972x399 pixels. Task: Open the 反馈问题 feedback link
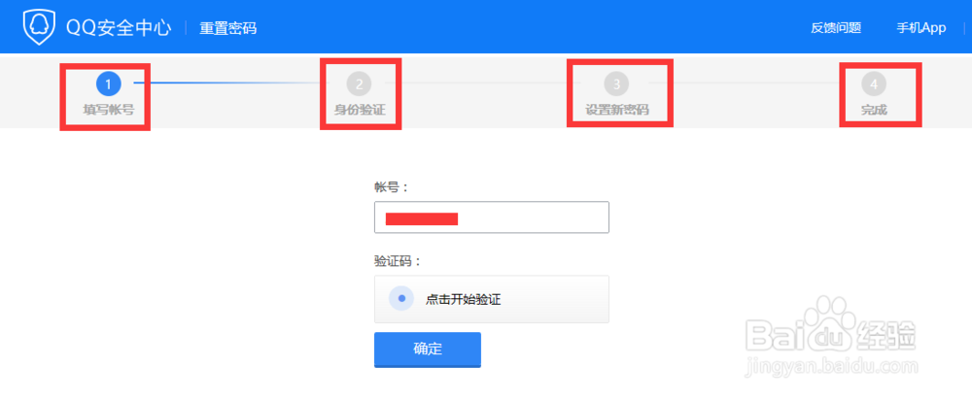(836, 28)
